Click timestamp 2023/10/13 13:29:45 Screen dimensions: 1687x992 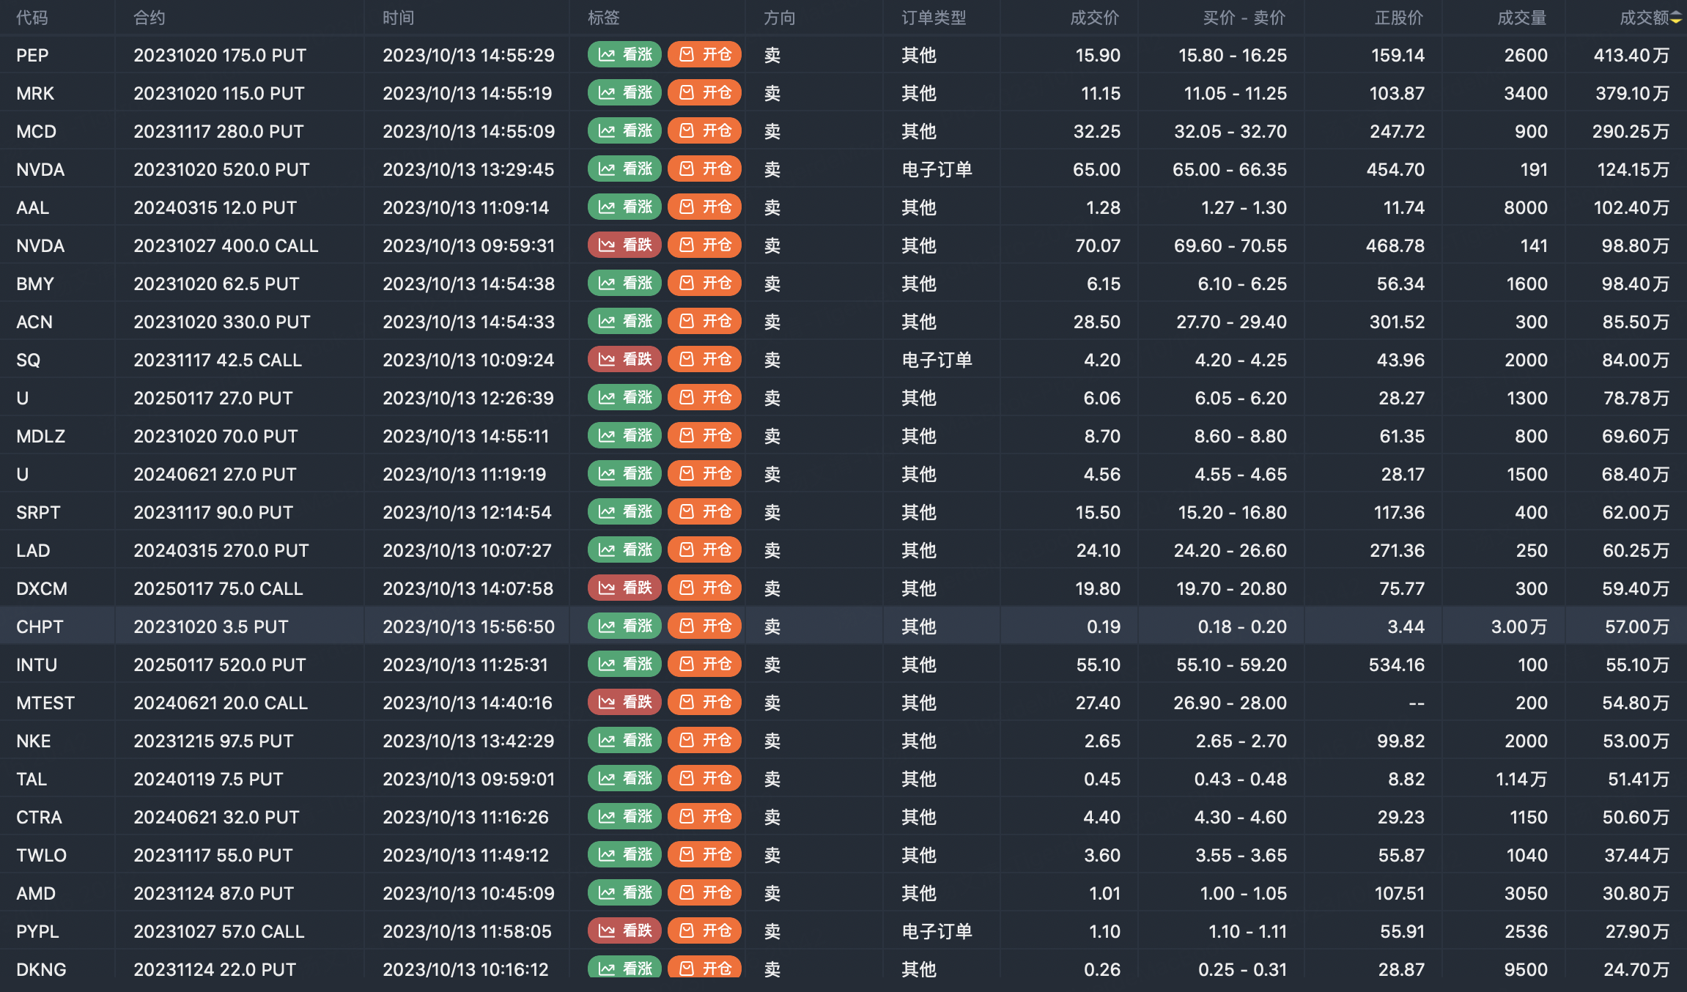click(x=468, y=169)
